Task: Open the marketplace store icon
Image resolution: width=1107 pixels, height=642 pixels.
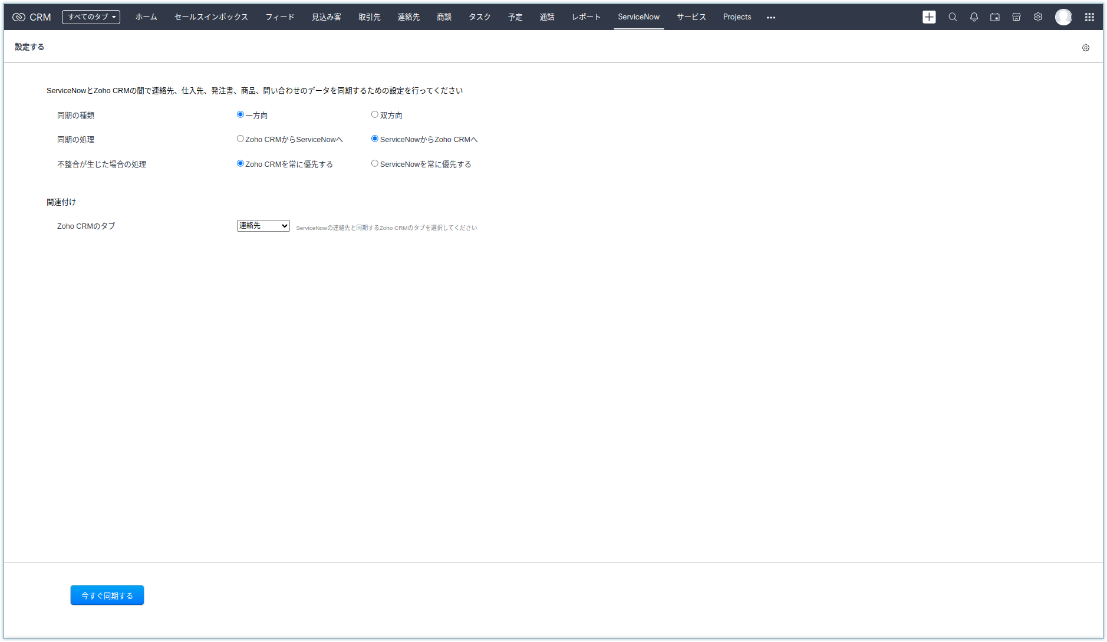Action: coord(1016,17)
